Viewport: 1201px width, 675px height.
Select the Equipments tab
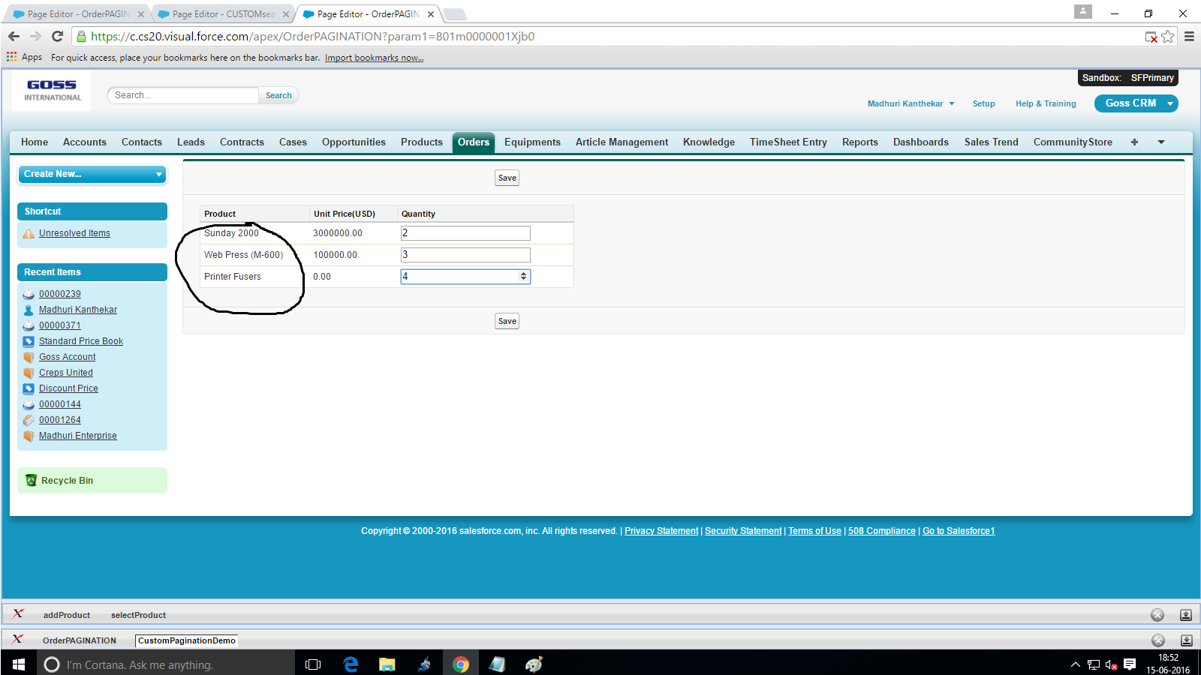pos(532,142)
